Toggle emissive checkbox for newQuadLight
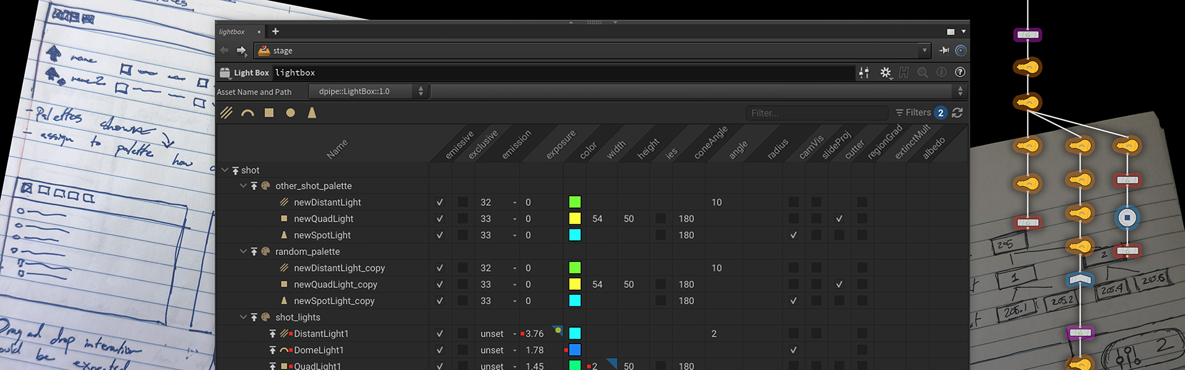Viewport: 1185px width, 370px height. click(439, 219)
